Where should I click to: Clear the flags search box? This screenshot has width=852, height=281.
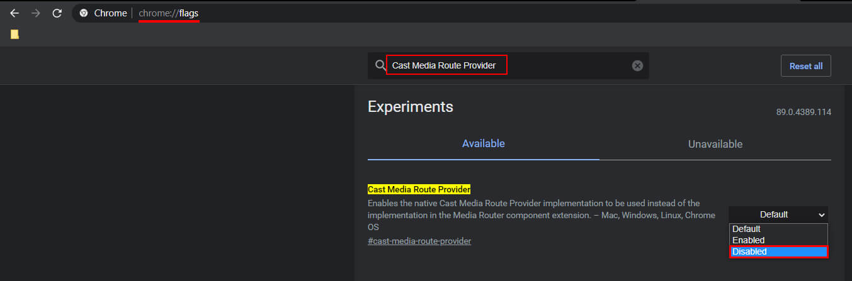[637, 65]
